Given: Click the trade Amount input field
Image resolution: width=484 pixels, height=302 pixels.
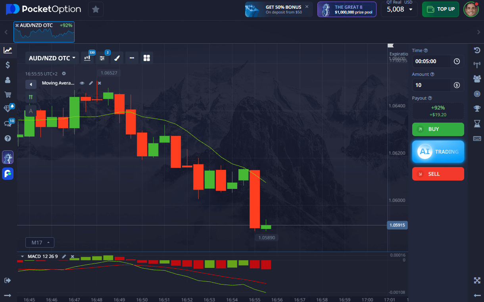Looking at the screenshot, I should (x=432, y=85).
